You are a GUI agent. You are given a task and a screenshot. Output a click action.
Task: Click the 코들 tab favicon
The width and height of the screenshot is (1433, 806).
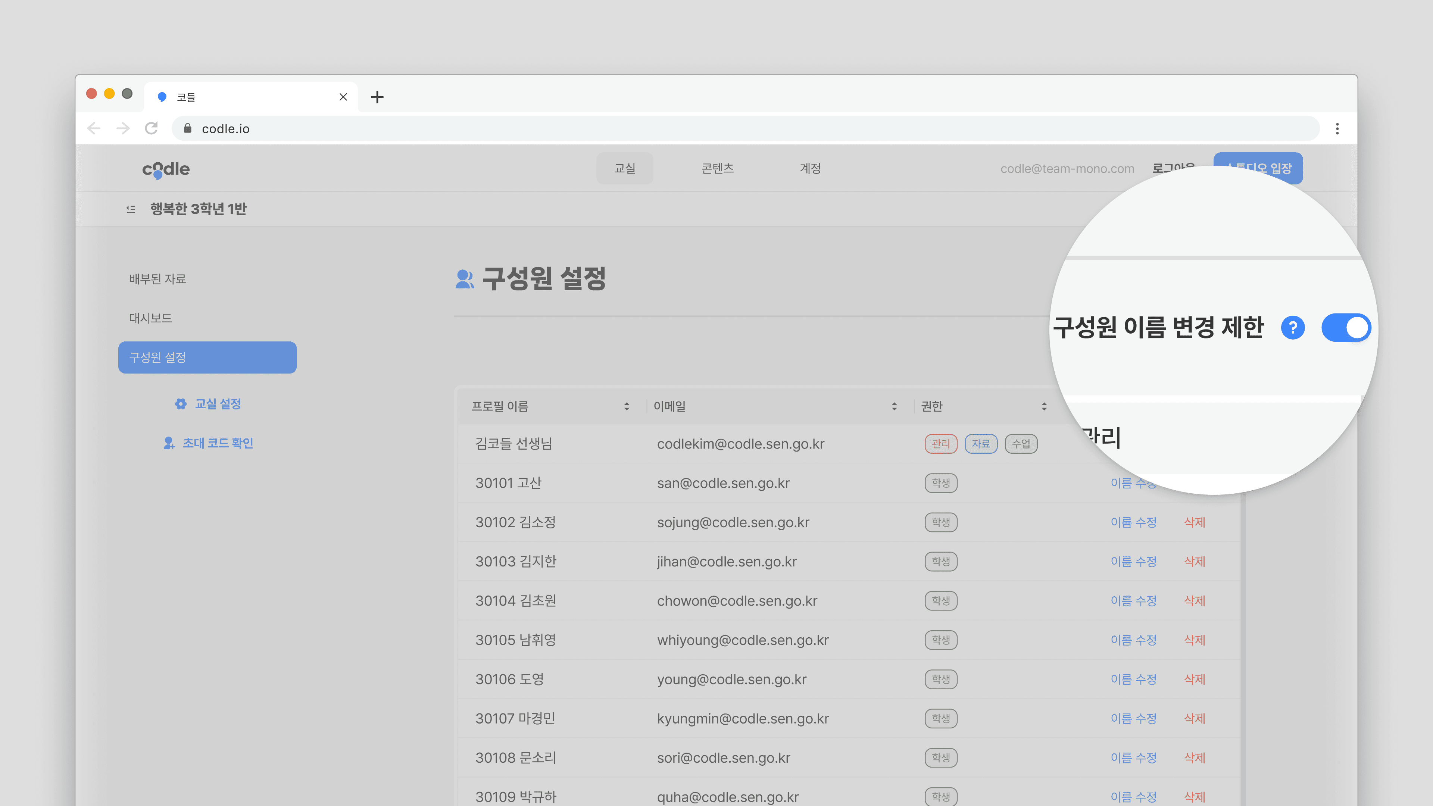(x=162, y=97)
